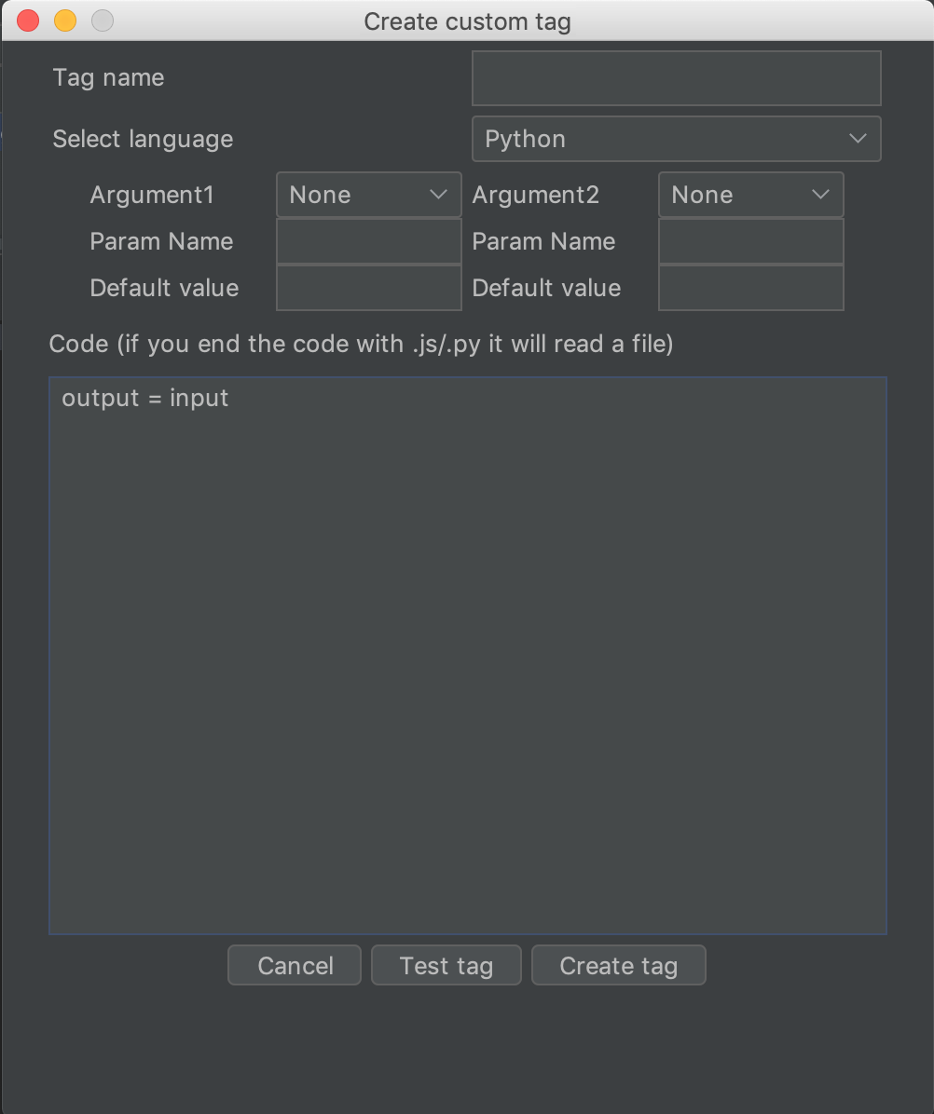Viewport: 934px width, 1114px height.
Task: Click the chevron arrow in Argument2 combo box
Action: (821, 195)
